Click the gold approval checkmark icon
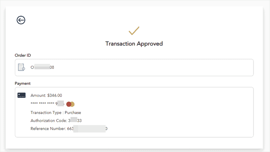270x152 pixels. point(134,31)
